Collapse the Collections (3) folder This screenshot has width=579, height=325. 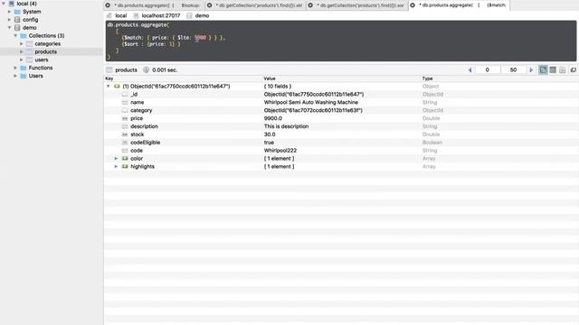click(x=15, y=36)
